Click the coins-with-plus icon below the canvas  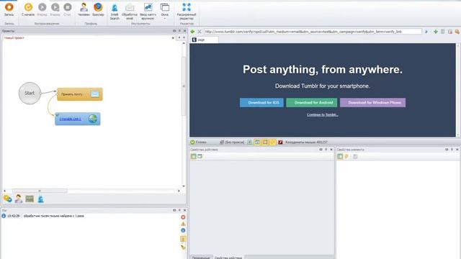coord(8,199)
